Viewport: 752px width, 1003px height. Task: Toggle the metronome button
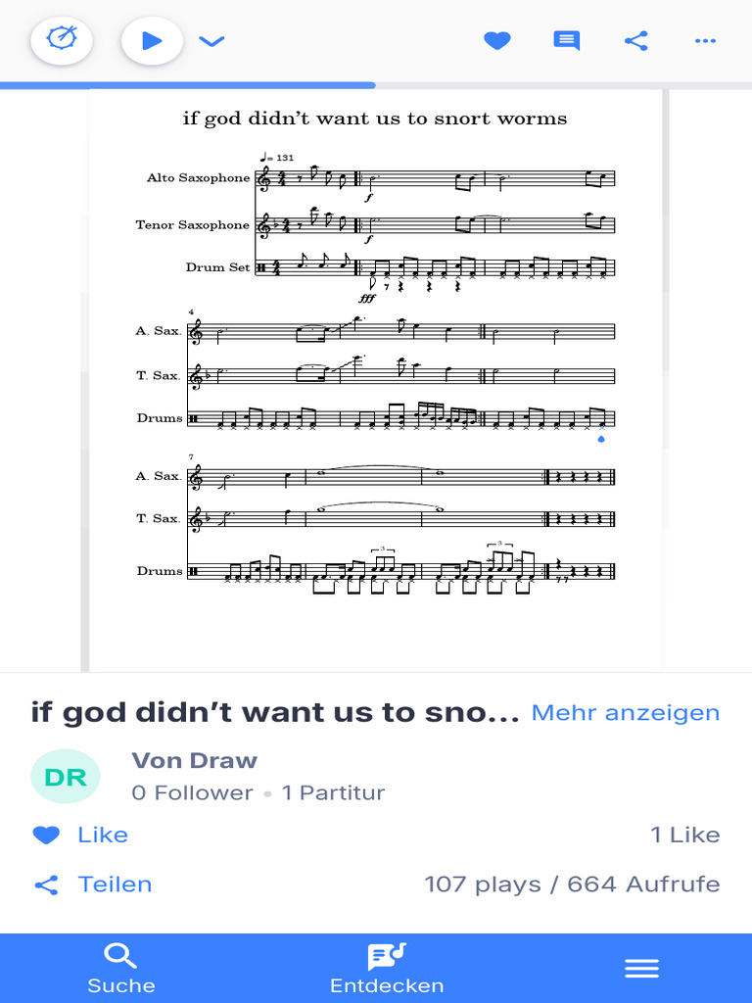pos(62,41)
